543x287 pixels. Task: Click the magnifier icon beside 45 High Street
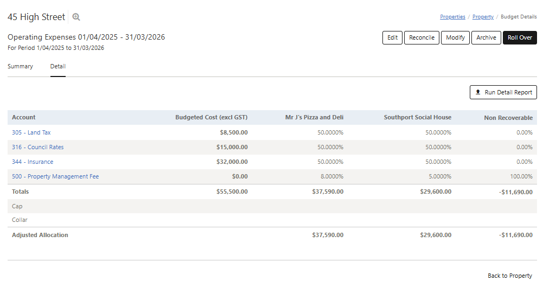pyautogui.click(x=76, y=17)
